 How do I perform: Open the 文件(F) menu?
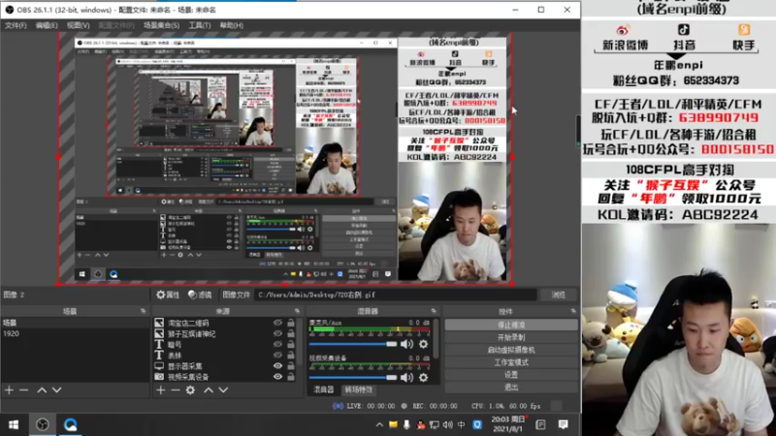point(16,25)
